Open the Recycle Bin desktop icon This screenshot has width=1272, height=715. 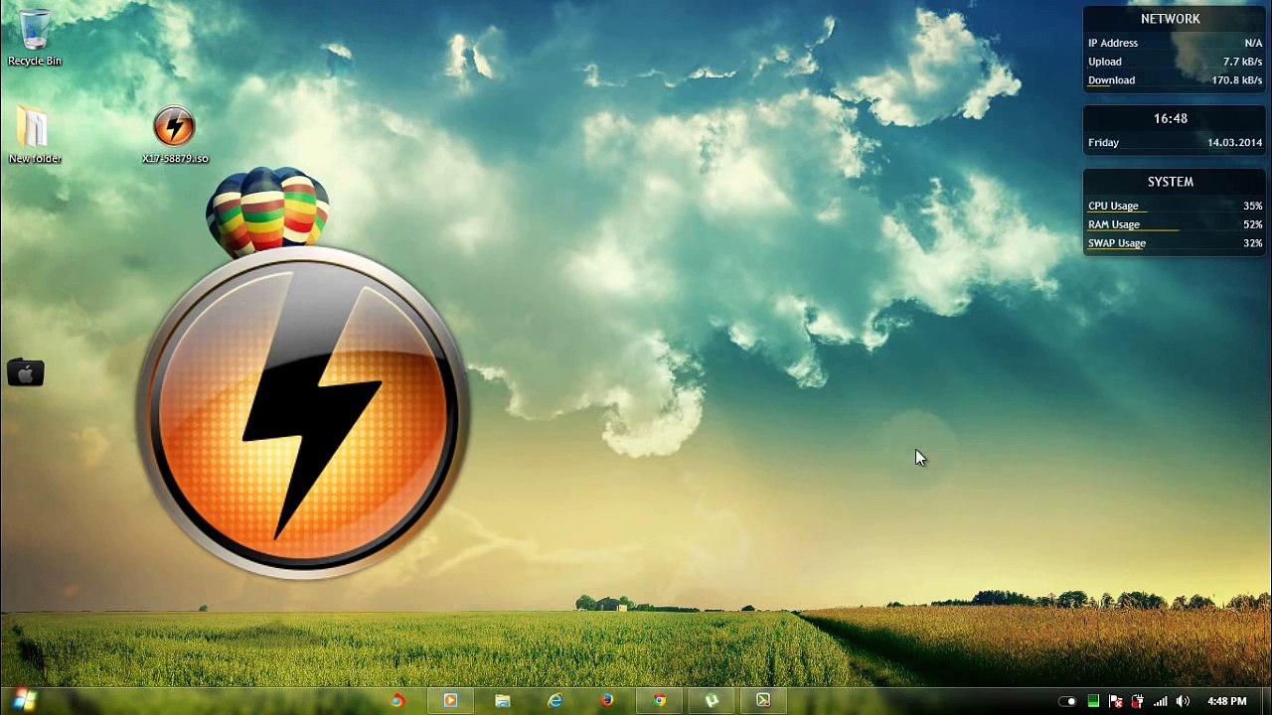click(35, 38)
